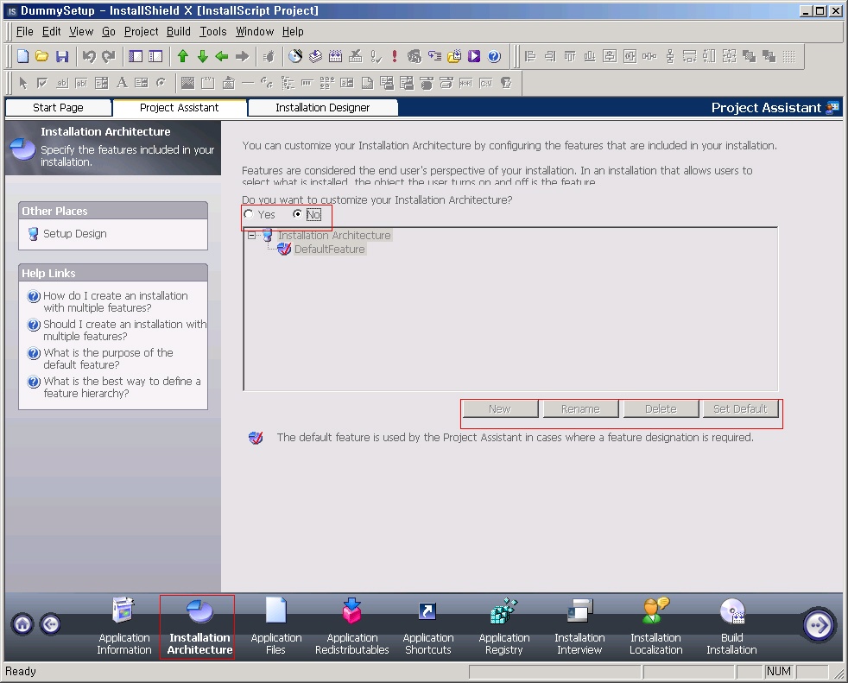The height and width of the screenshot is (683, 848).
Task: Select the No radio button
Action: pos(297,214)
